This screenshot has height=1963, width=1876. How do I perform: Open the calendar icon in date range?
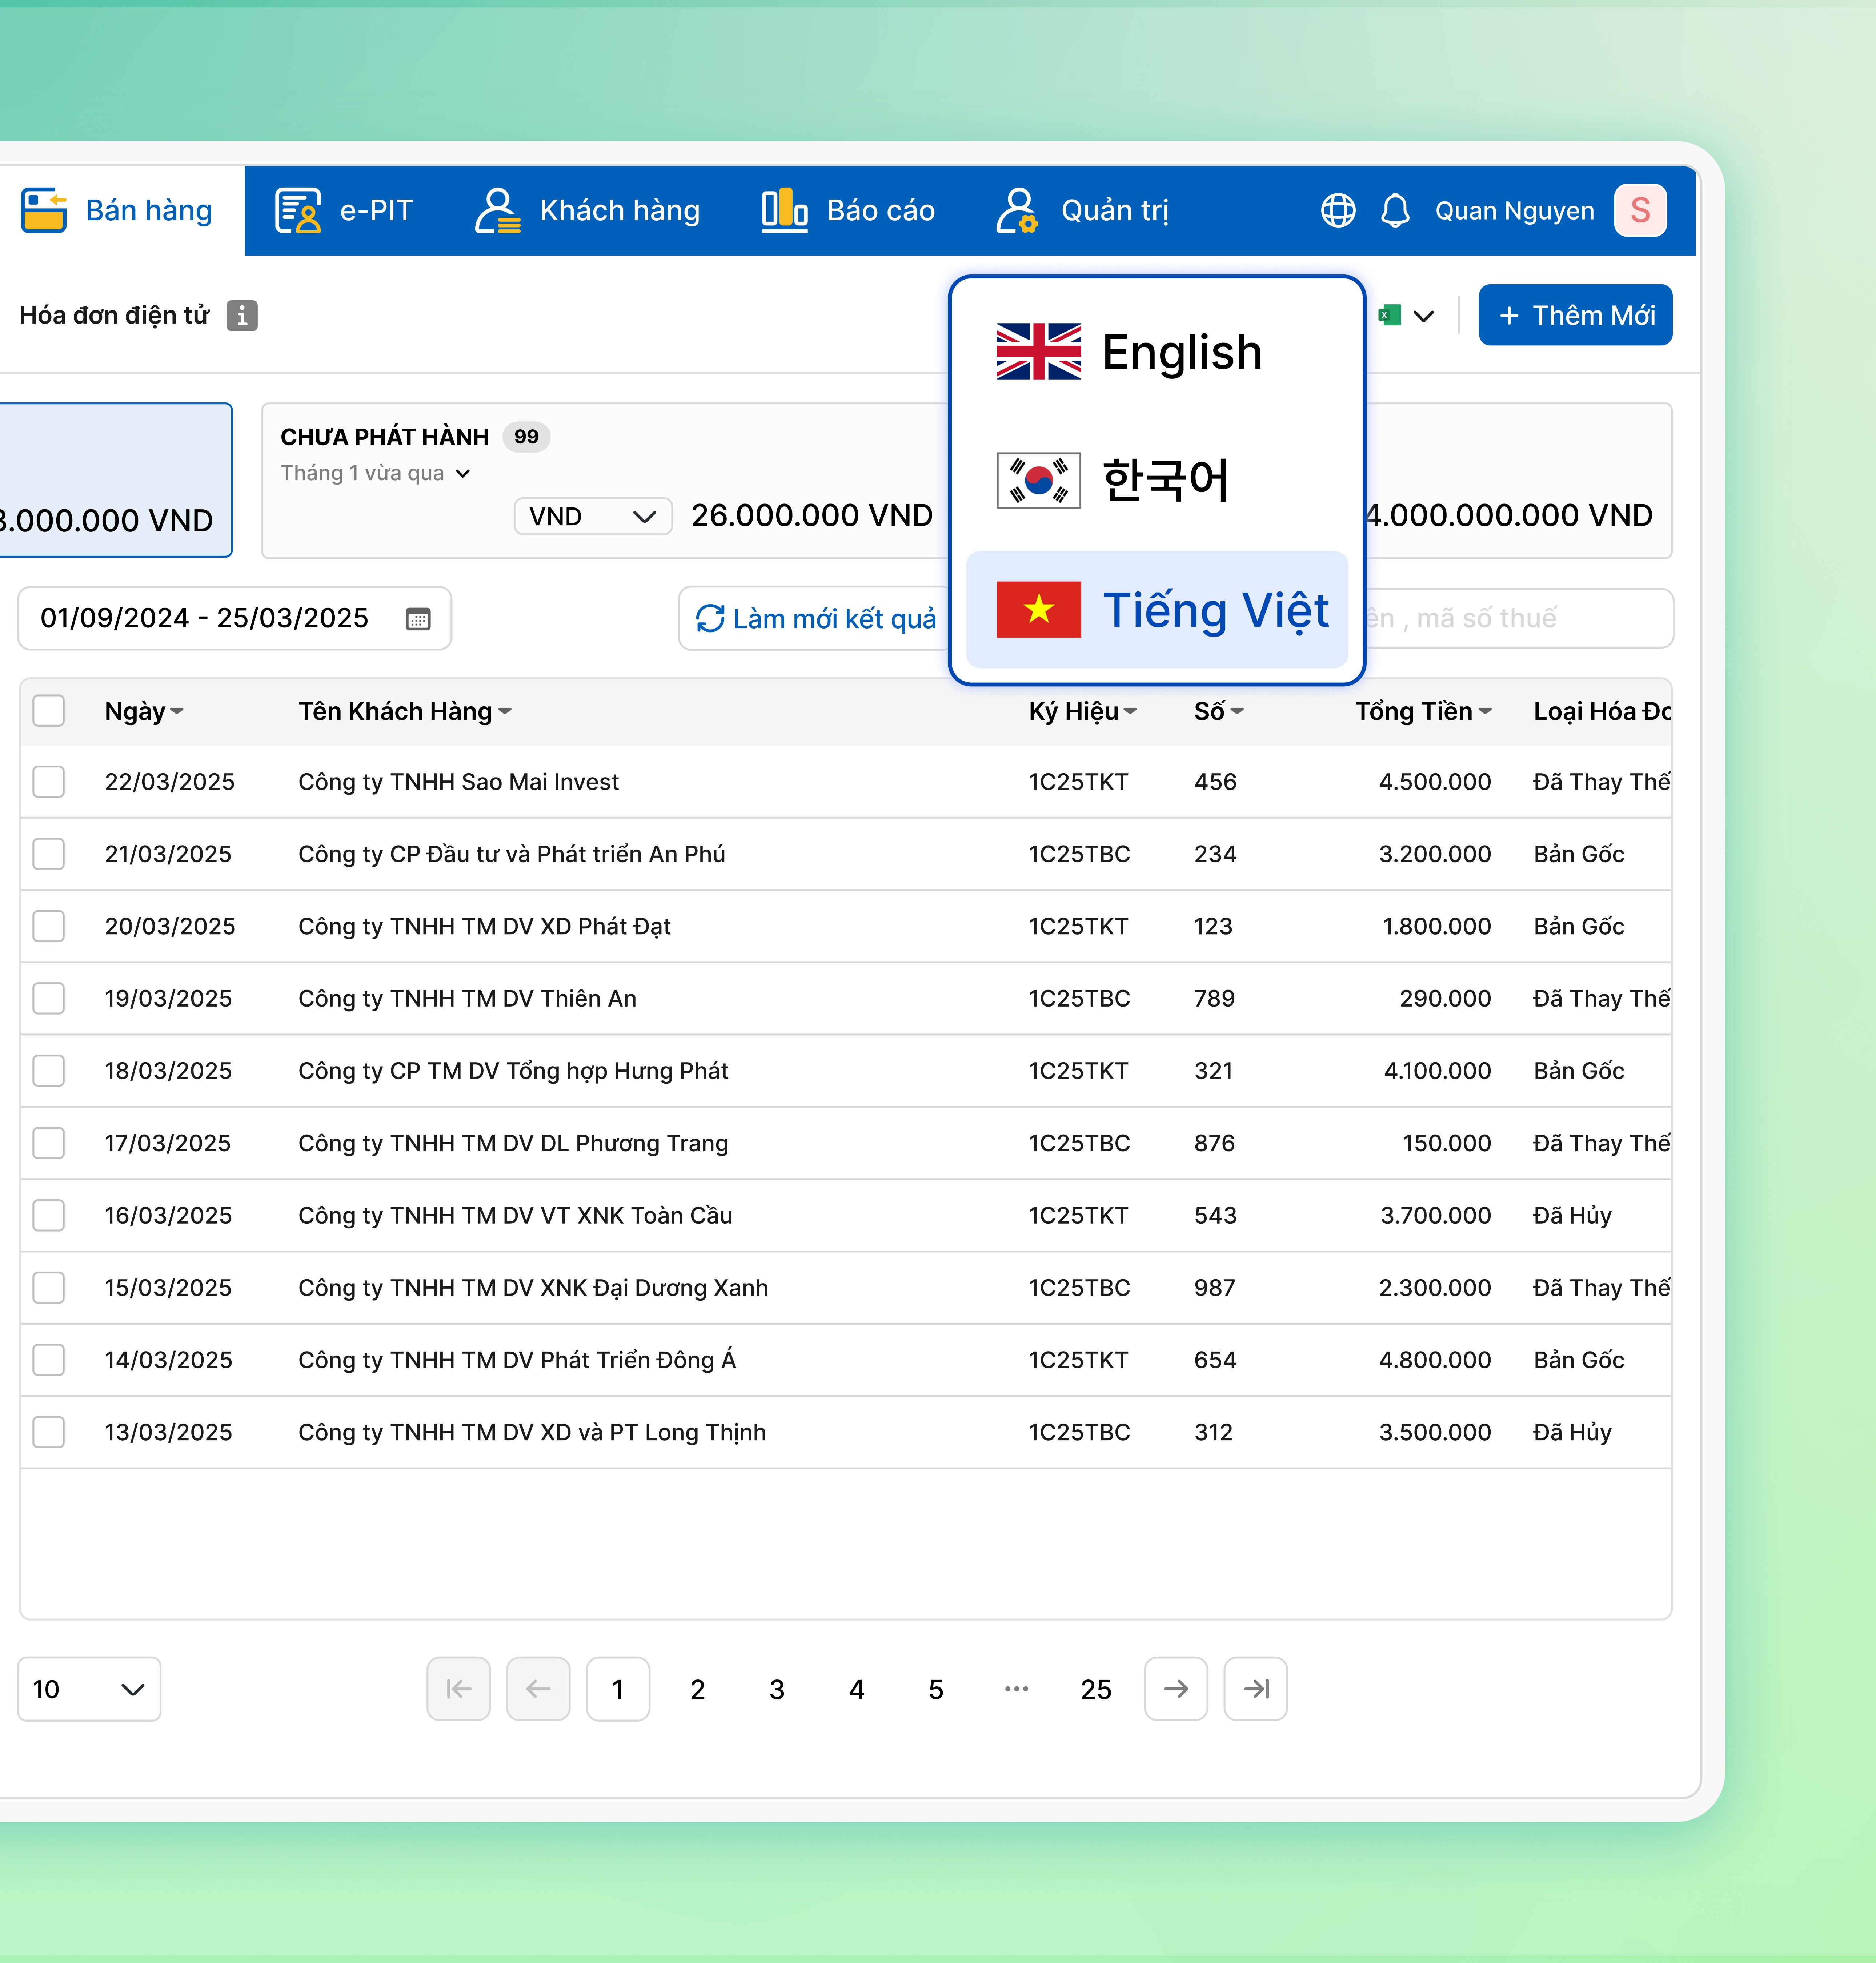[x=418, y=619]
